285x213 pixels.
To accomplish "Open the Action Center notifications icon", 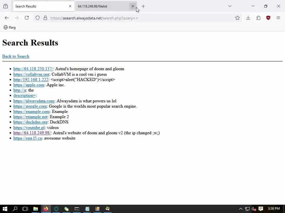I will [261, 209].
